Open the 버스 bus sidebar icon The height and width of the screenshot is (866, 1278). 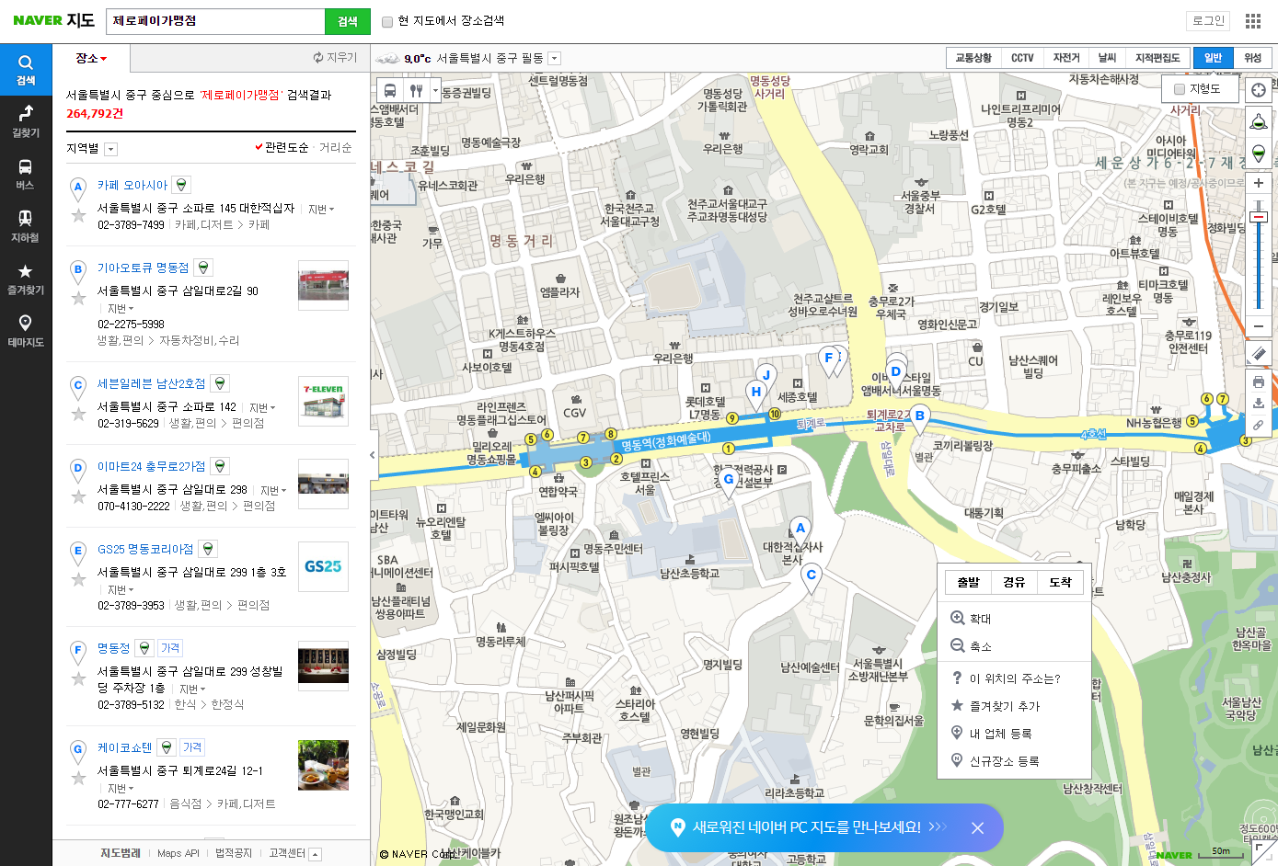tap(26, 174)
